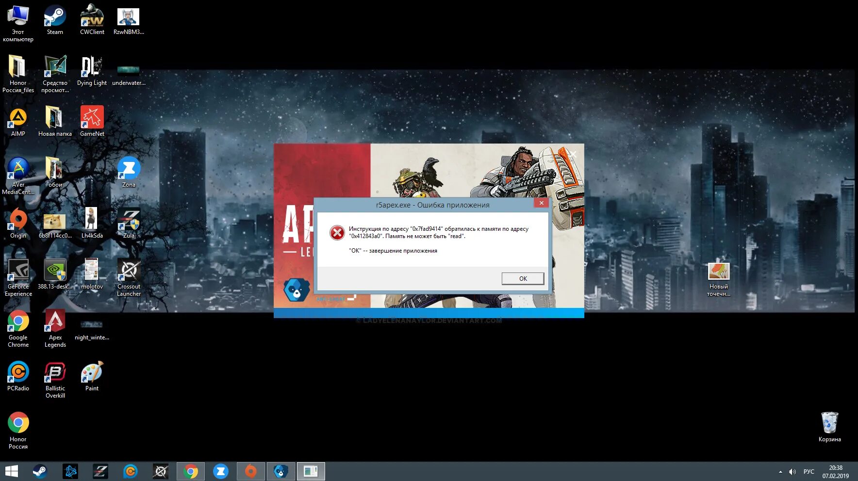This screenshot has width=858, height=481.
Task: Select the PCRadio desktop shortcut
Action: point(18,376)
